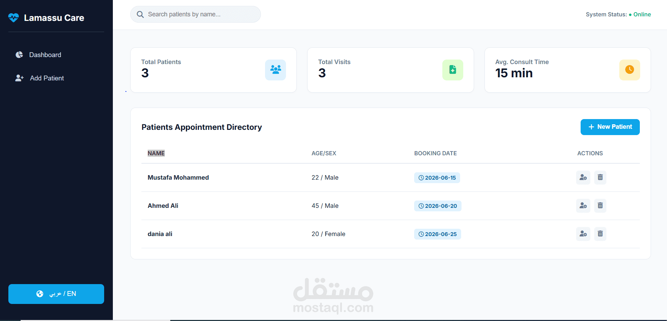Image resolution: width=667 pixels, height=321 pixels.
Task: Click the 22 / Male cell
Action: (x=325, y=178)
